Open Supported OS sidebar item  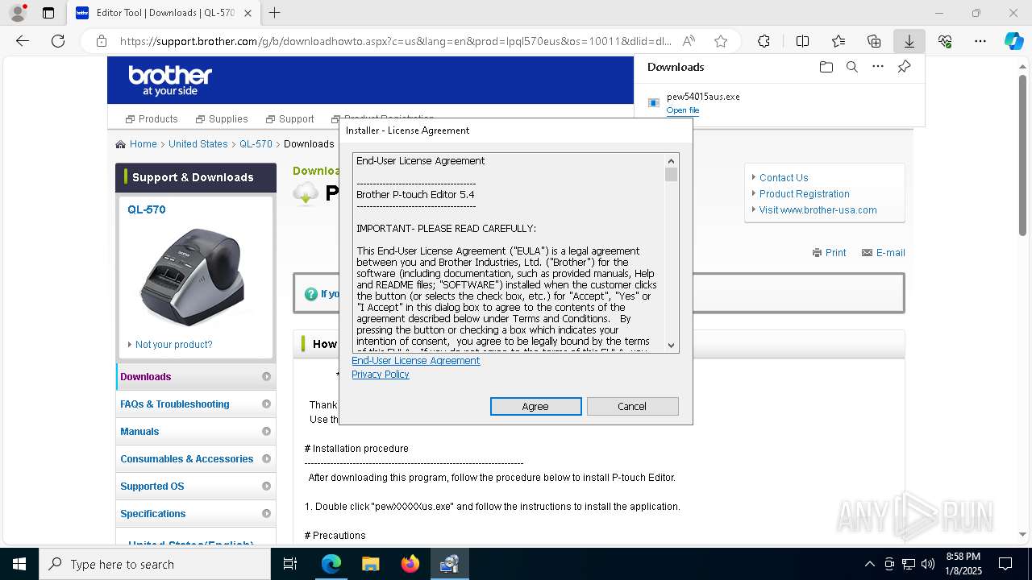pos(196,487)
